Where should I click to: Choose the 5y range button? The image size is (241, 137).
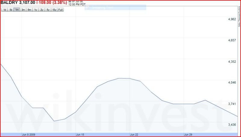[48, 10]
